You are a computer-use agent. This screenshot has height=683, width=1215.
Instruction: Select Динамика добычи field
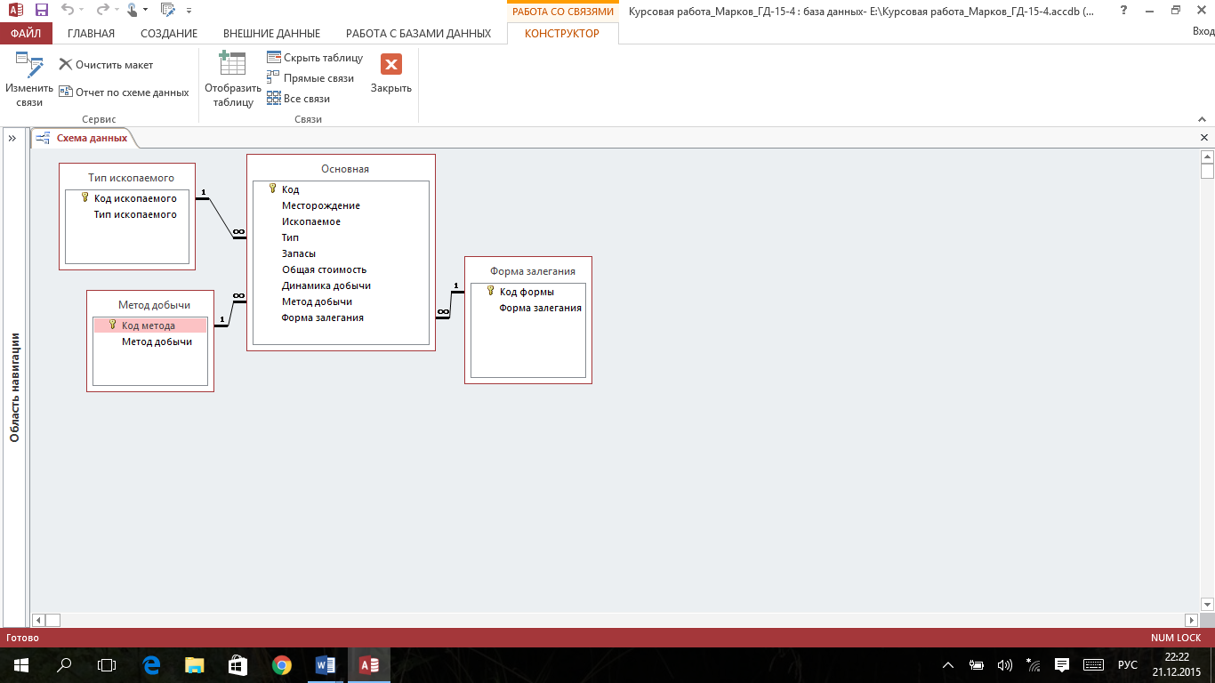tap(341, 285)
